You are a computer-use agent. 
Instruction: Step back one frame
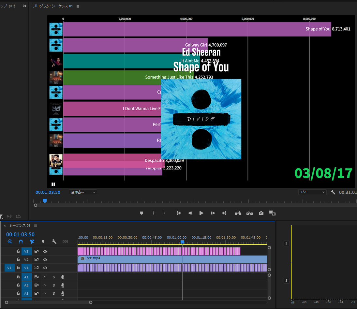[x=190, y=213]
